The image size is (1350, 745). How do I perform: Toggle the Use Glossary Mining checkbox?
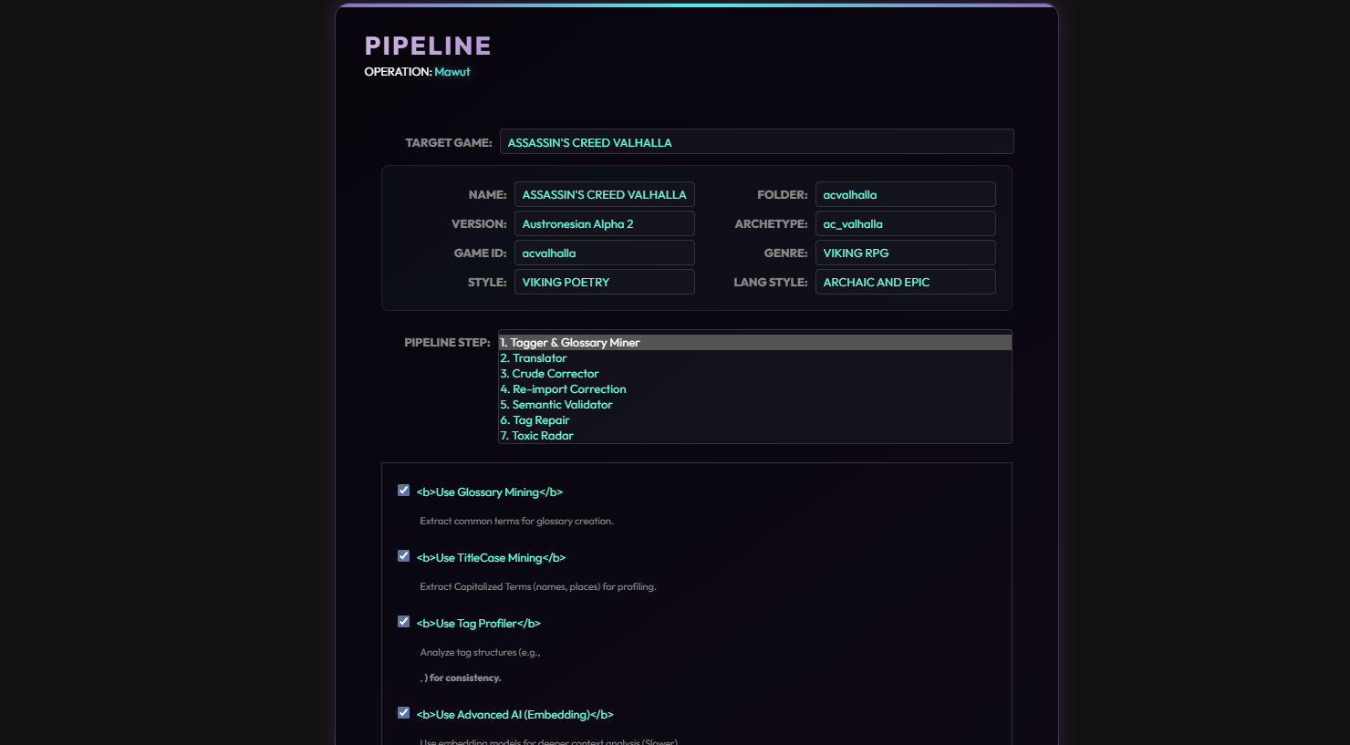(403, 491)
